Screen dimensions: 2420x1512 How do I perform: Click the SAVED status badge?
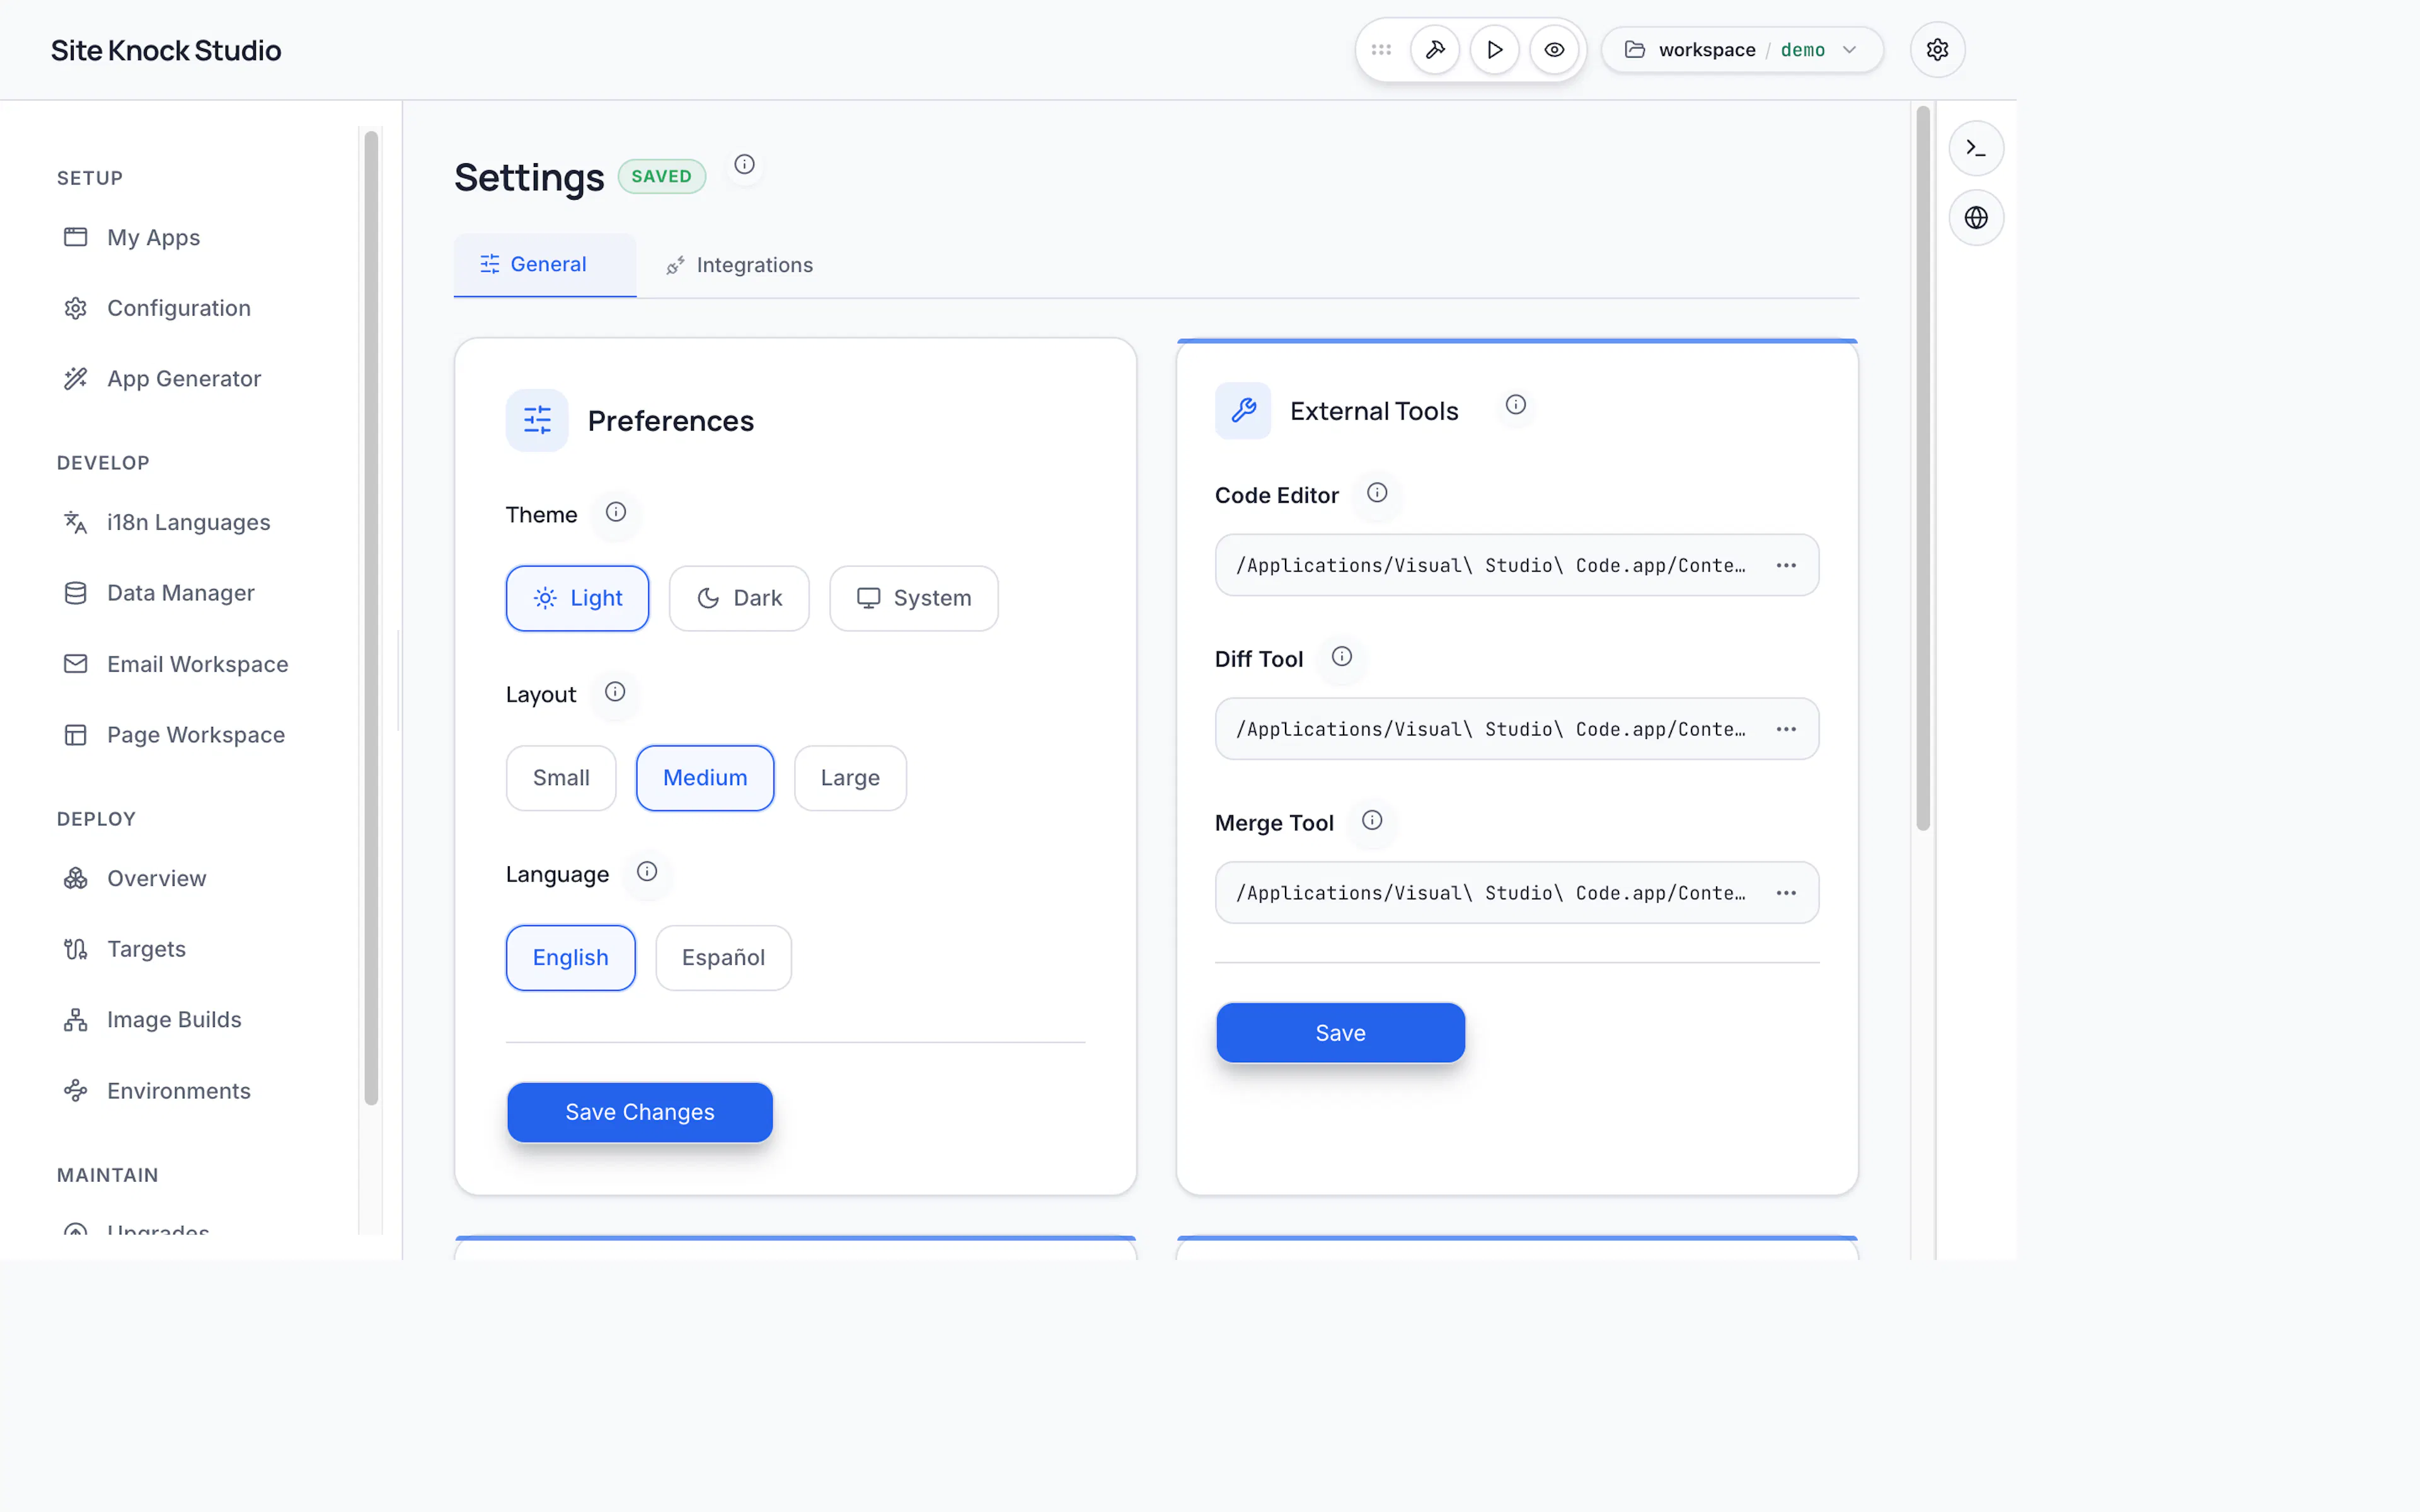coord(662,177)
